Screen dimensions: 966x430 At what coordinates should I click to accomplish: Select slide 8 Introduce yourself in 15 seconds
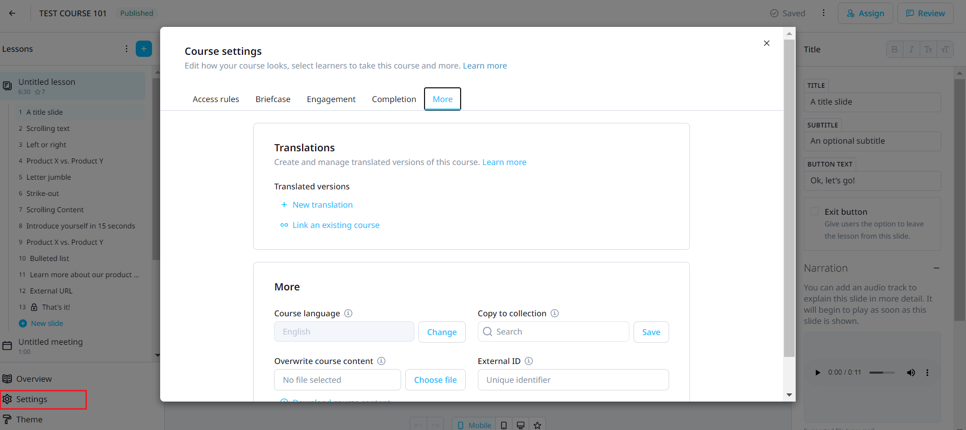coord(80,226)
